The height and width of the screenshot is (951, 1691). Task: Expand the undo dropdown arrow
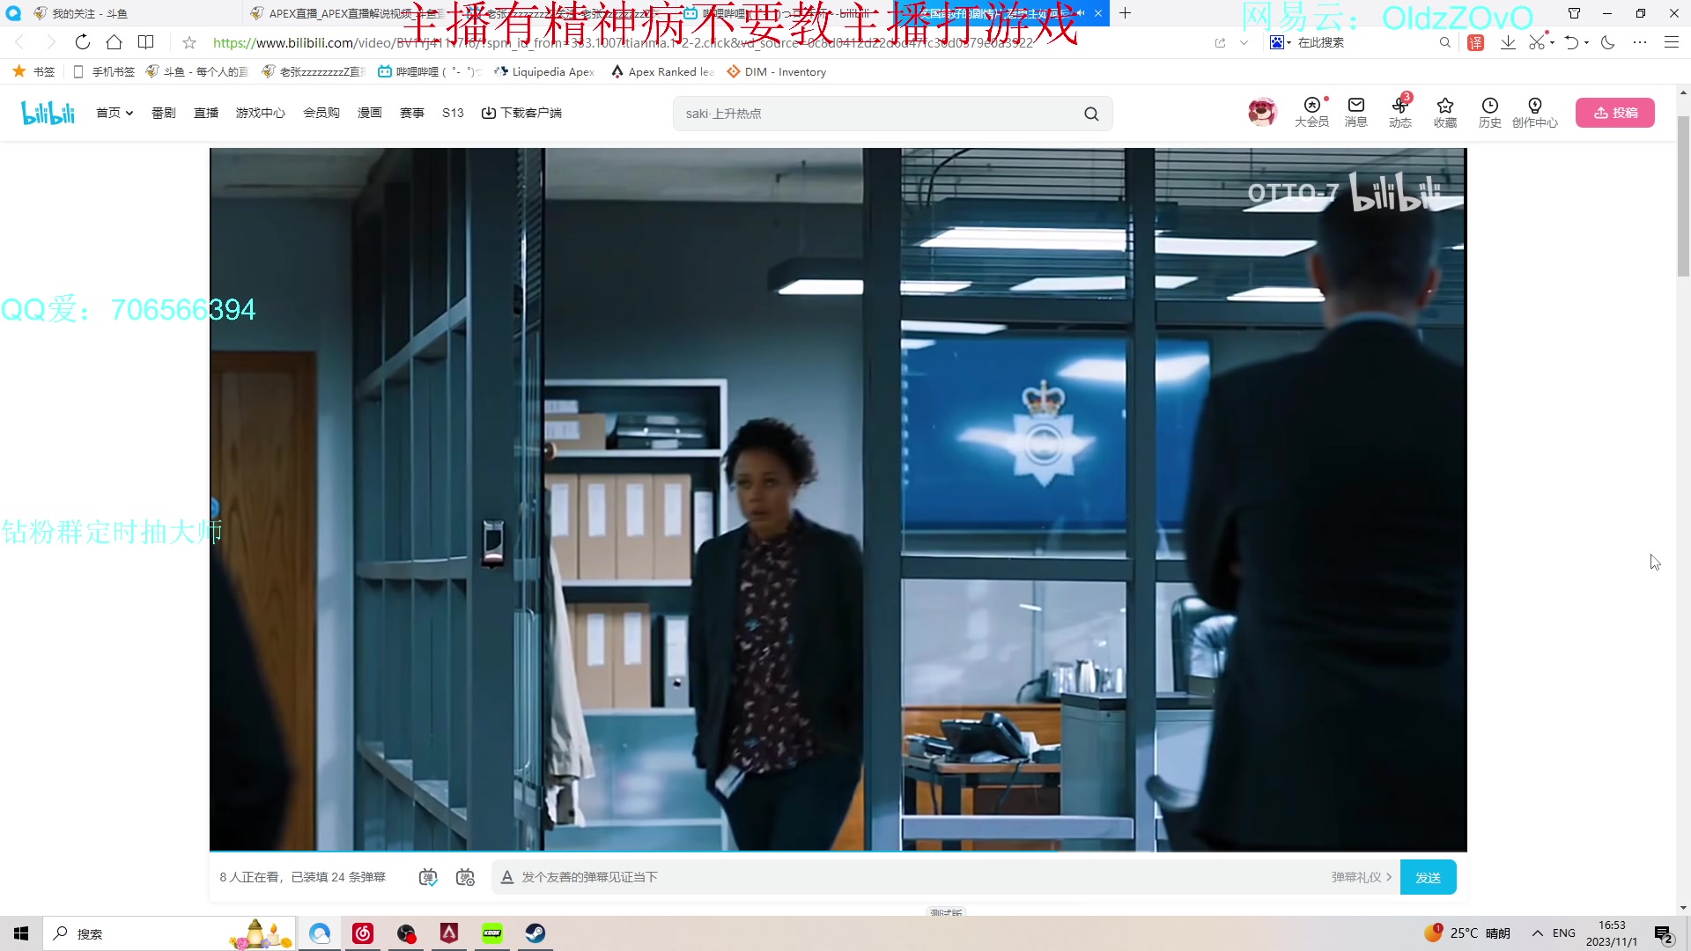(x=1587, y=42)
